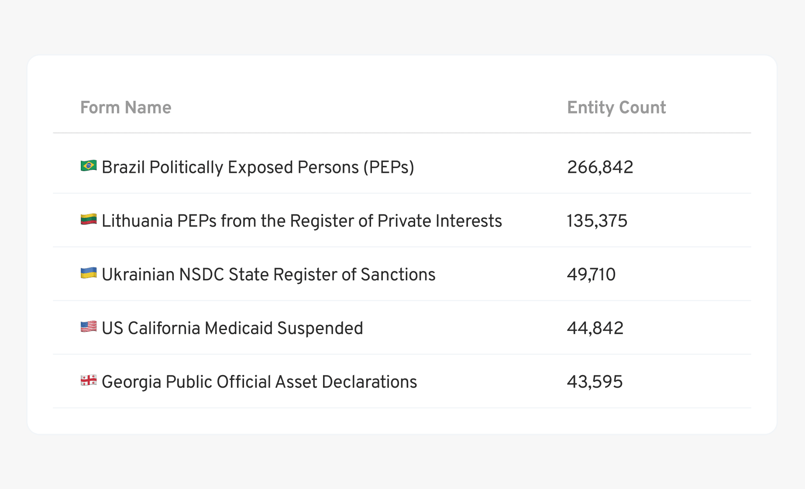Click the Brazil flag icon
The height and width of the screenshot is (489, 805).
[x=89, y=166]
